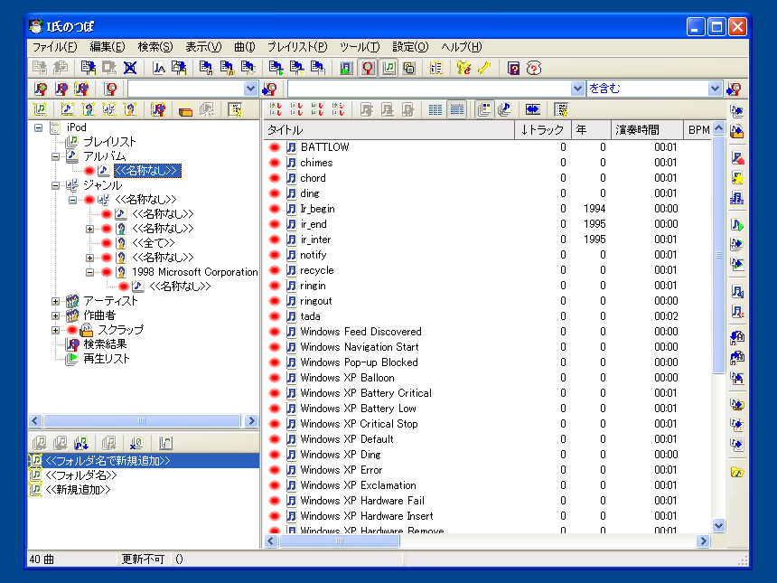The width and height of the screenshot is (777, 583).
Task: Select the 再生リスト tree item
Action: pos(106,359)
